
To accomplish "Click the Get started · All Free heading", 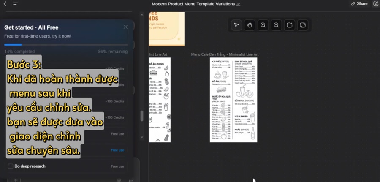I will tap(31, 27).
